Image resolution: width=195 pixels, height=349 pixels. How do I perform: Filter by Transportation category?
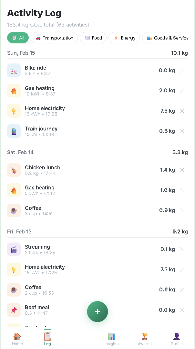[54, 38]
